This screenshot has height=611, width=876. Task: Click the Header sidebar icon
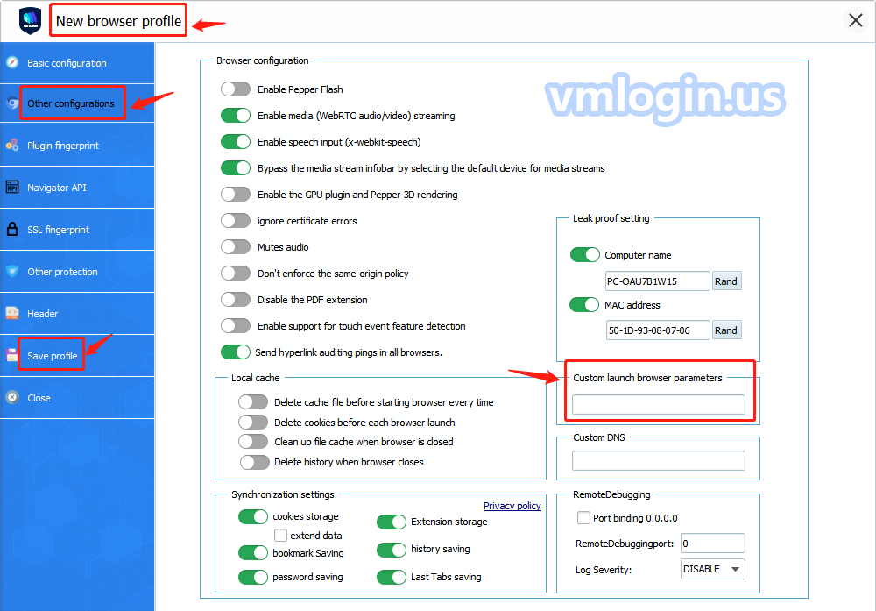(x=12, y=314)
